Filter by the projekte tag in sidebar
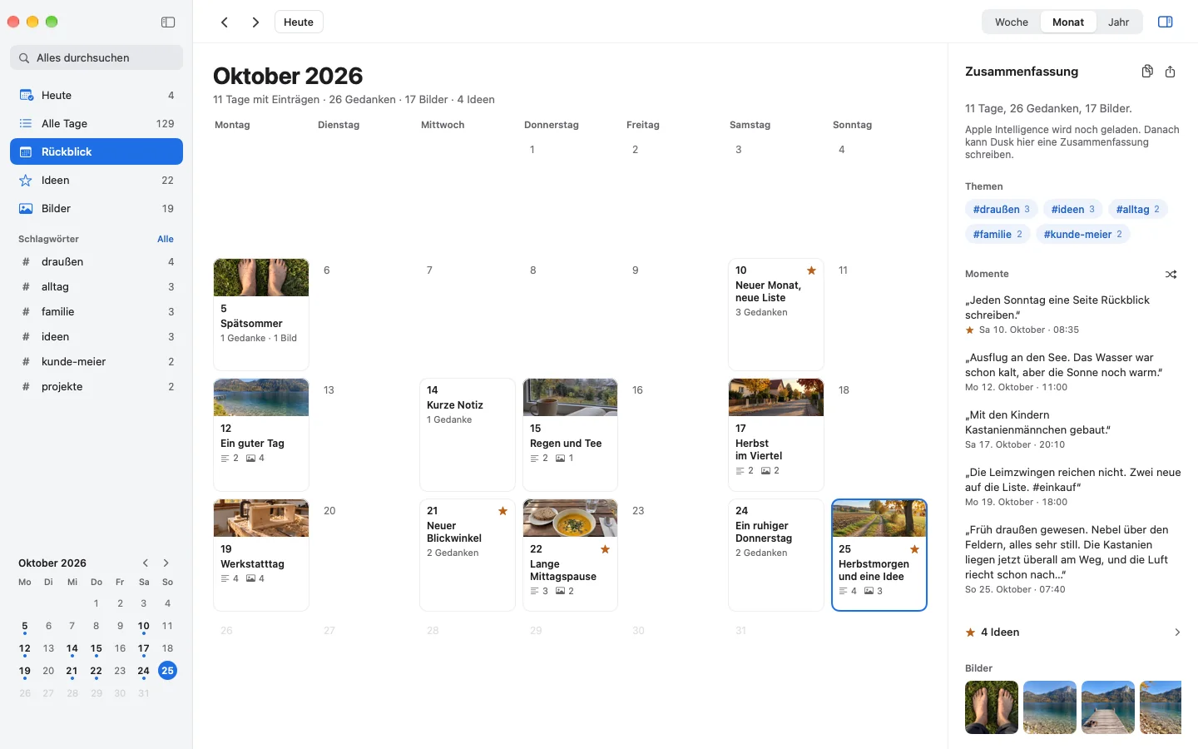1198x749 pixels. 97,387
